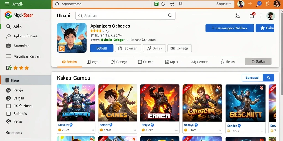Image resolution: width=283 pixels, height=141 pixels.
Task: Switch to the Galner tab
Action: click(x=145, y=62)
